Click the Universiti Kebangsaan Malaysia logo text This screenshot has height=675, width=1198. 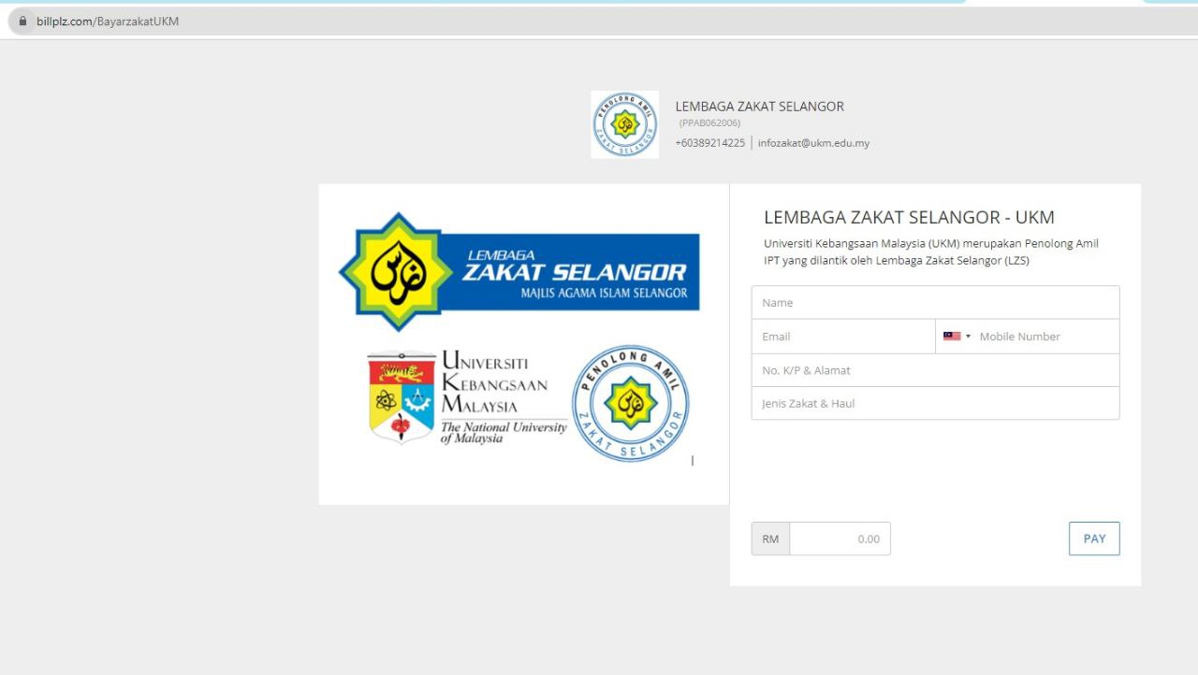[494, 383]
